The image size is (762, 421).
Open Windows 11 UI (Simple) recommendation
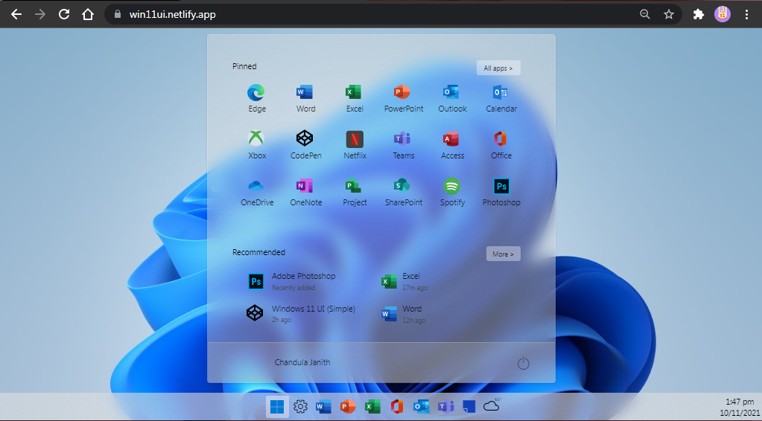tap(301, 313)
